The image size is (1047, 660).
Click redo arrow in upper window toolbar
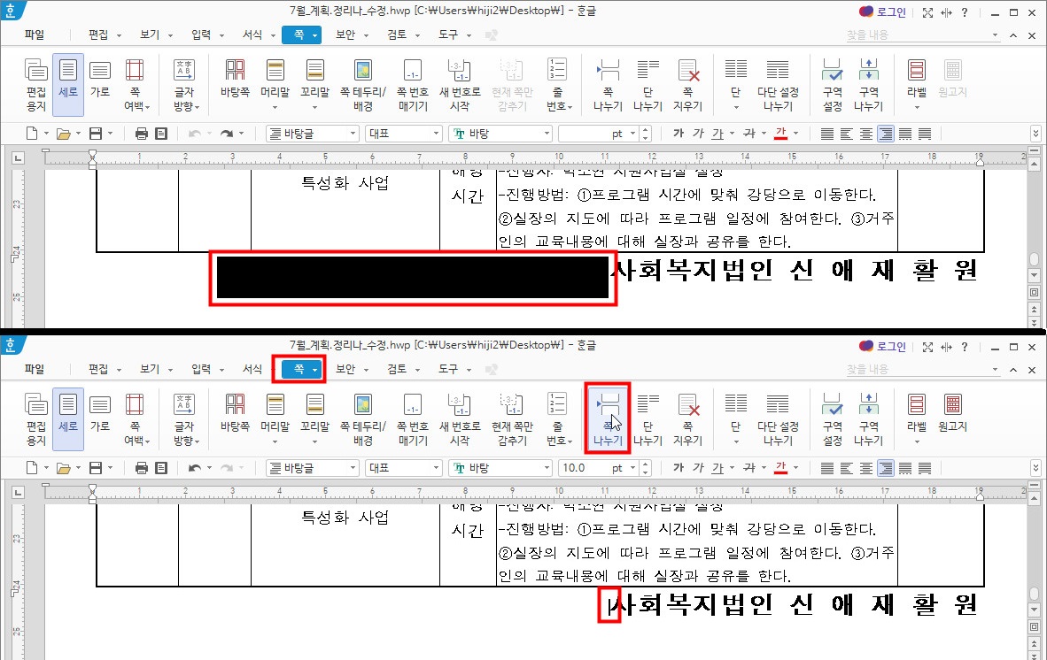pos(227,134)
